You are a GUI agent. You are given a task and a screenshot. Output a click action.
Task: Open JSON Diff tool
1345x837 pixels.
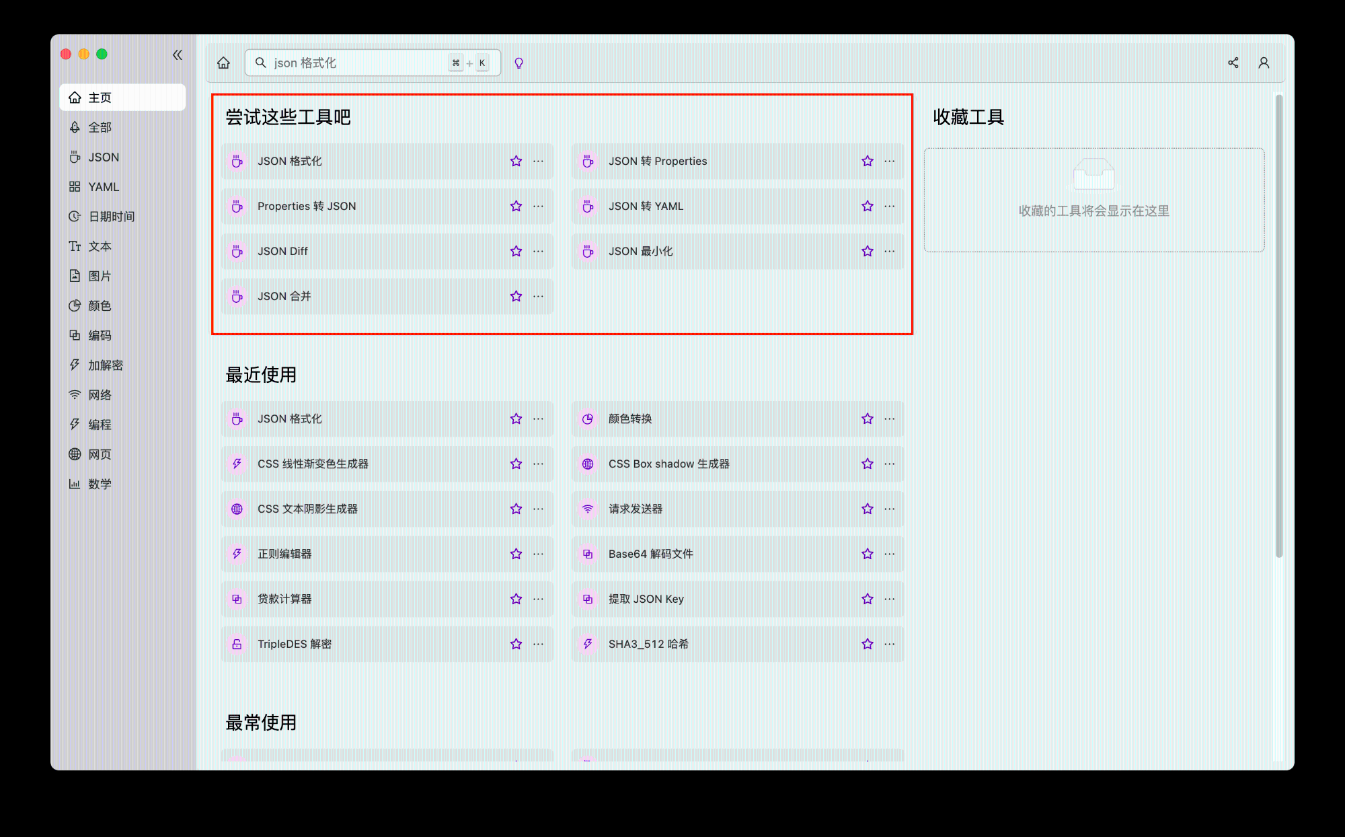click(x=387, y=251)
